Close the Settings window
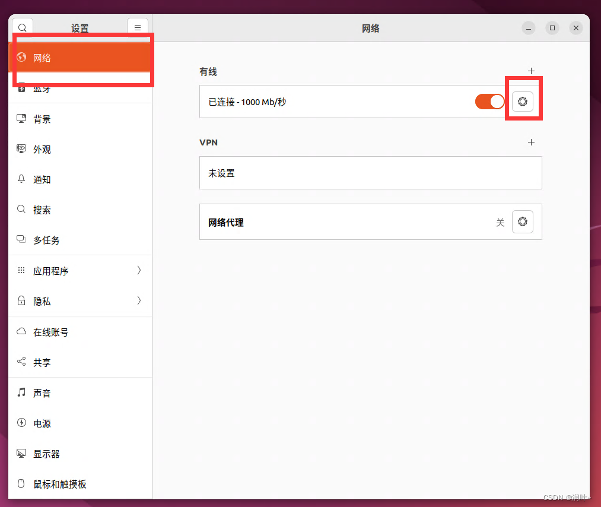601x507 pixels. point(576,28)
